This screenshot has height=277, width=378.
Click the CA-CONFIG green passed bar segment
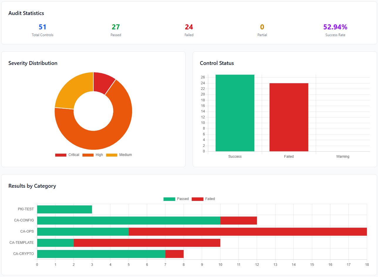[129, 221]
